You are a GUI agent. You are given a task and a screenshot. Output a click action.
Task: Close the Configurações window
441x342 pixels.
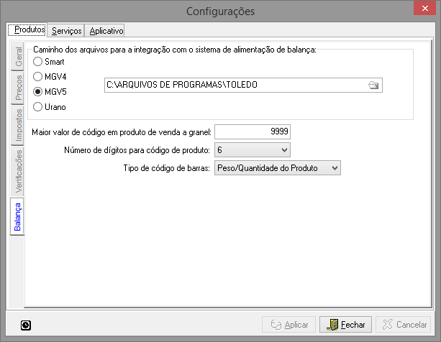point(424,11)
